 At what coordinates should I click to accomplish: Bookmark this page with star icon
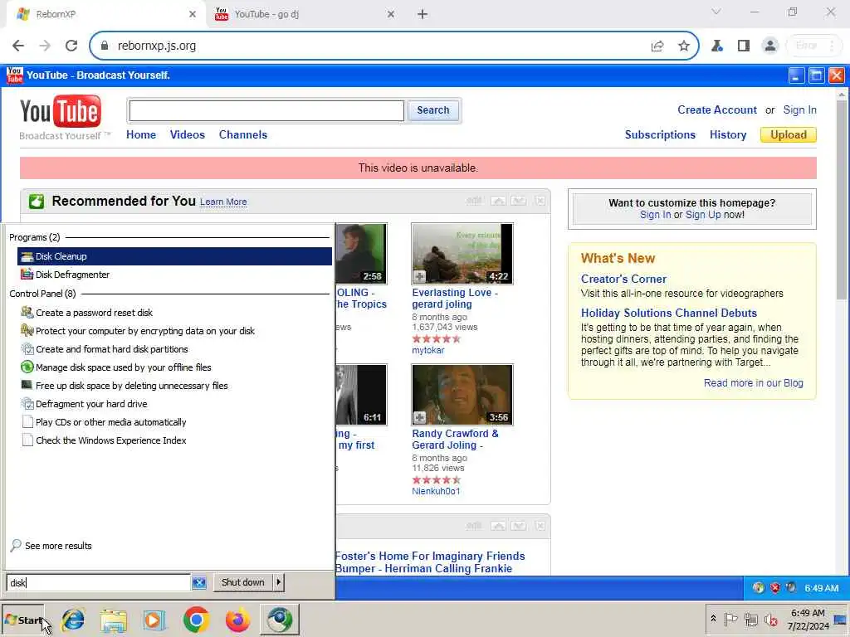pos(684,46)
